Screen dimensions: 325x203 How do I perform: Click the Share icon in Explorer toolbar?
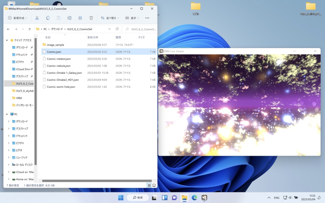[x=80, y=18]
